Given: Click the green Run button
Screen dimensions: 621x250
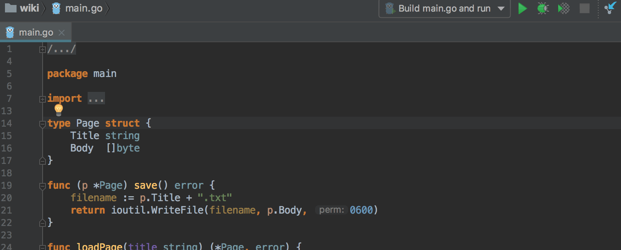Looking at the screenshot, I should tap(523, 8).
